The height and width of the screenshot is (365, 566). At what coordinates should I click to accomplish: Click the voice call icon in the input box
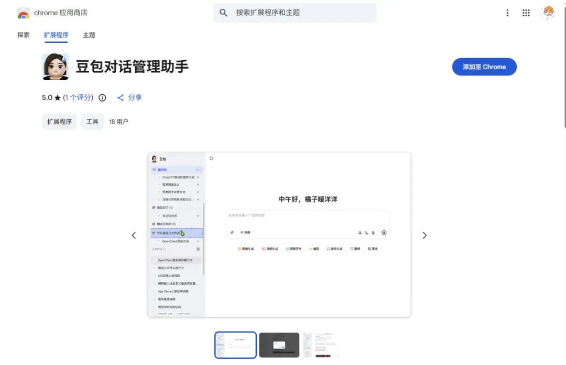365,233
